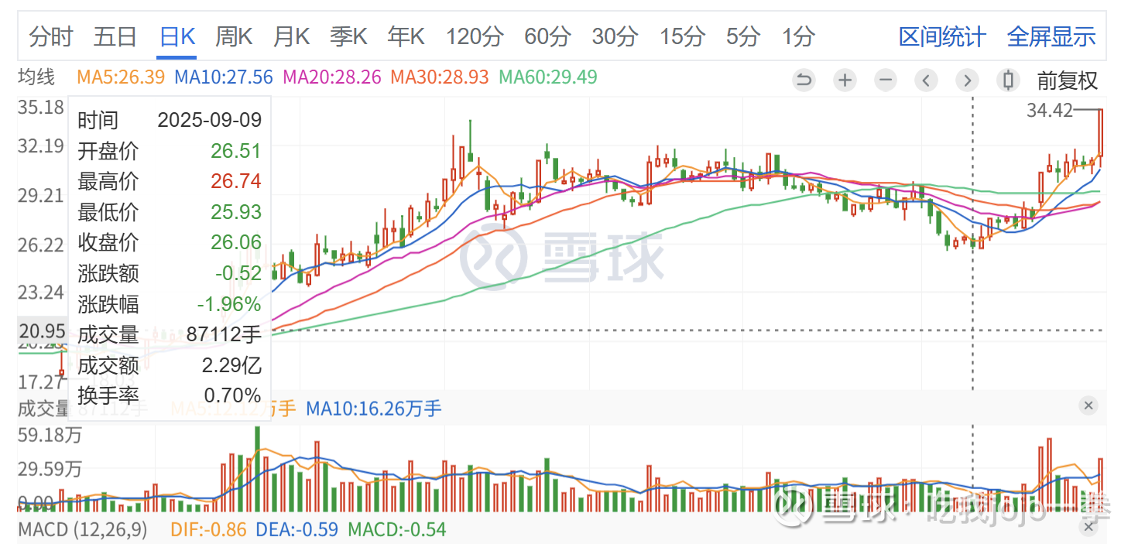Open the 前复权 adjustment dropdown
The image size is (1145, 544).
click(1068, 80)
